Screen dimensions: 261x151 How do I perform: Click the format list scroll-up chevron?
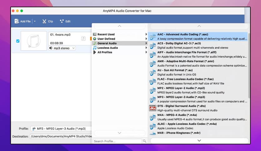[x=199, y=26]
